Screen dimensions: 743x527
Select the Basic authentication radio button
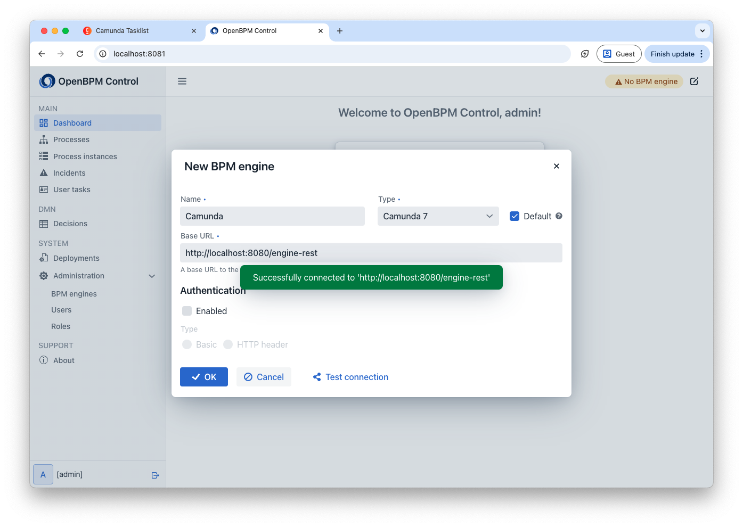187,344
